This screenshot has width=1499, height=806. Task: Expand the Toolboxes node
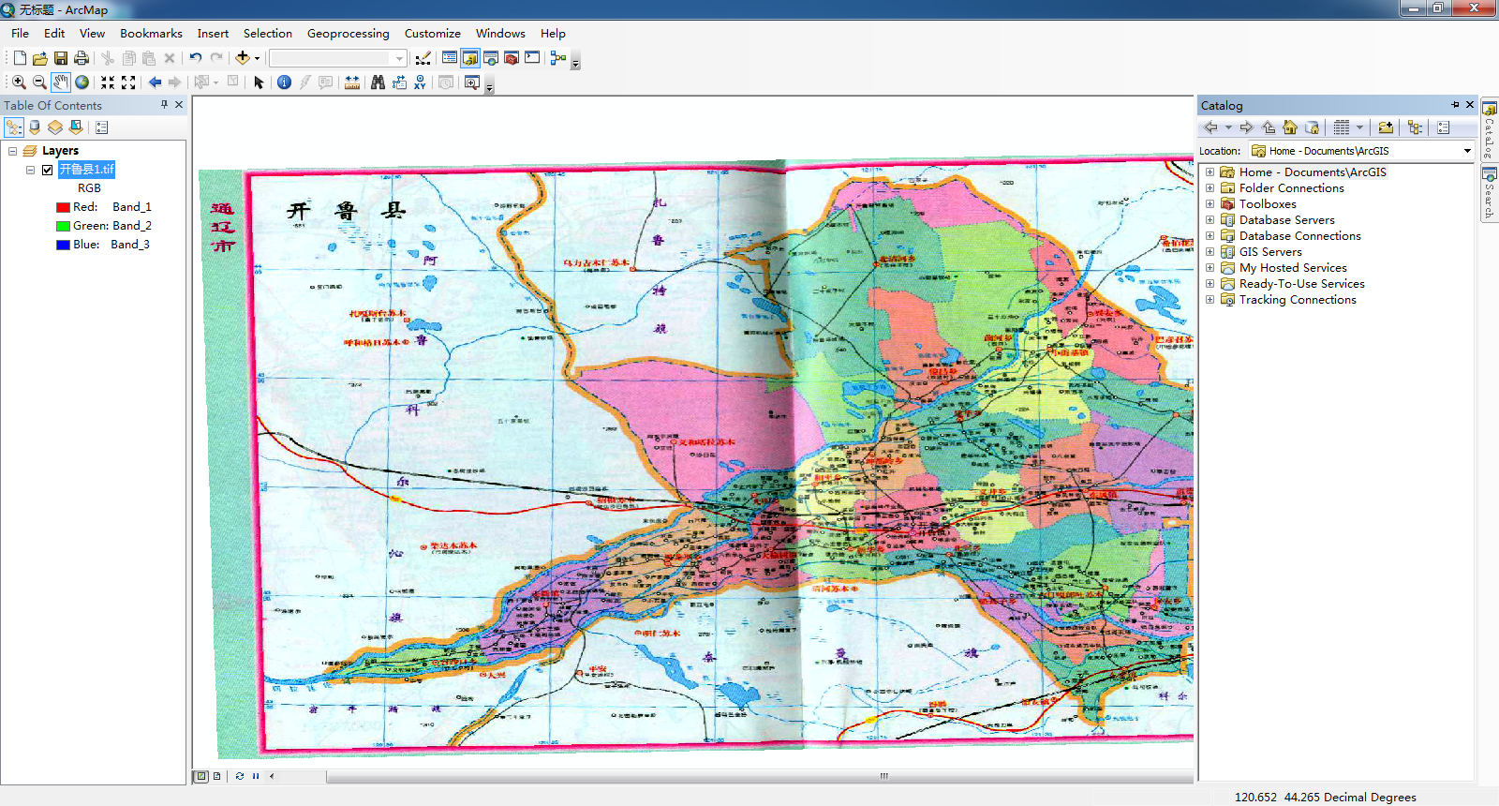(x=1210, y=204)
